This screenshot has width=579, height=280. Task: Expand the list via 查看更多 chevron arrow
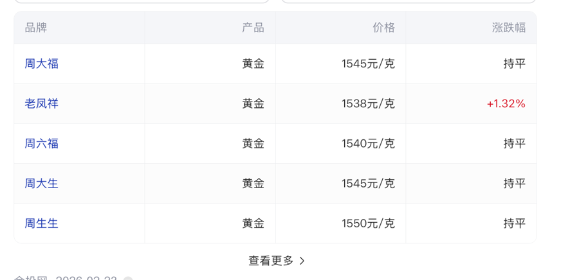click(x=302, y=261)
